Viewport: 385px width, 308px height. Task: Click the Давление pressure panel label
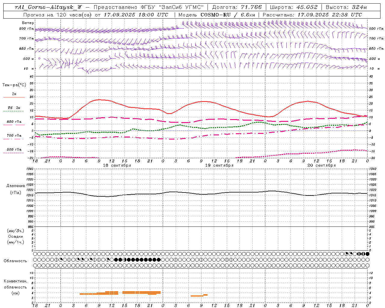click(16, 186)
